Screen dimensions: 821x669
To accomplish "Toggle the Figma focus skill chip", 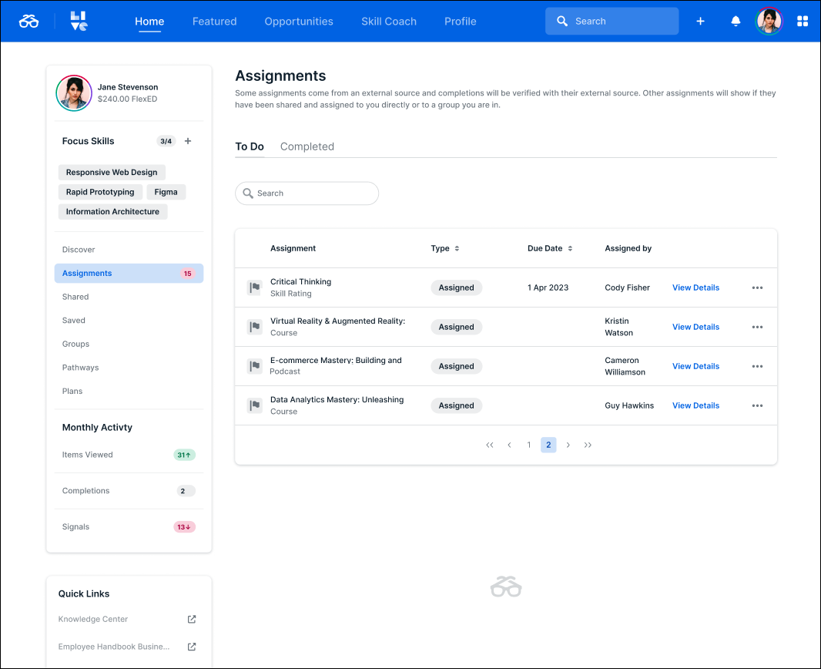I will tap(166, 191).
